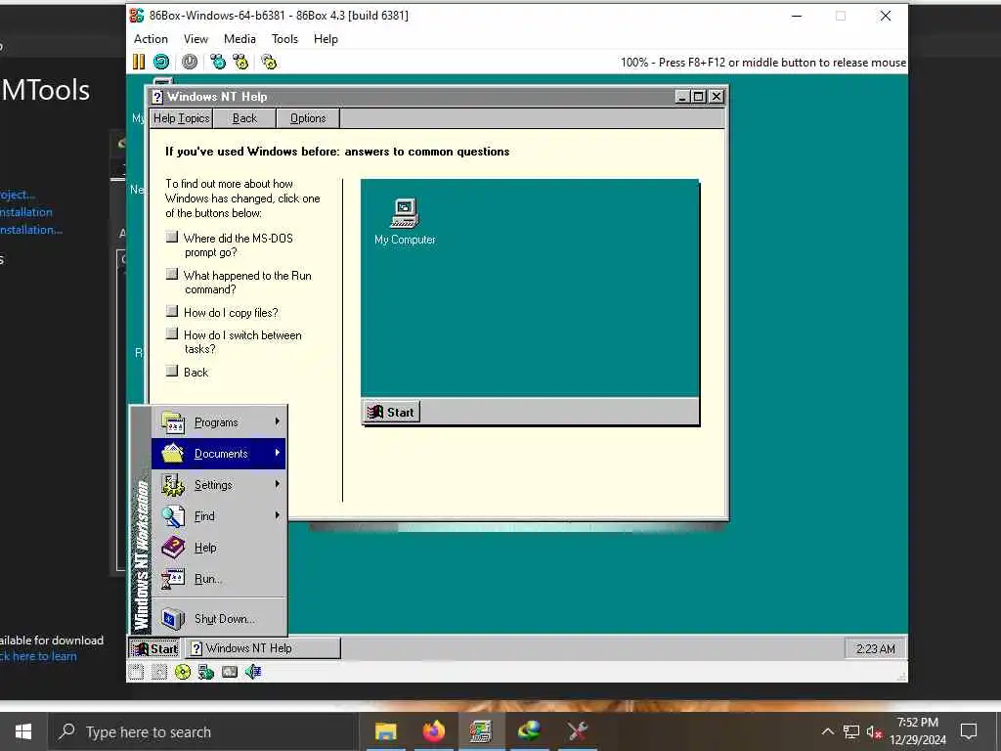Expand the Find submenu arrow
Screen dimensions: 1001x751
tap(277, 515)
